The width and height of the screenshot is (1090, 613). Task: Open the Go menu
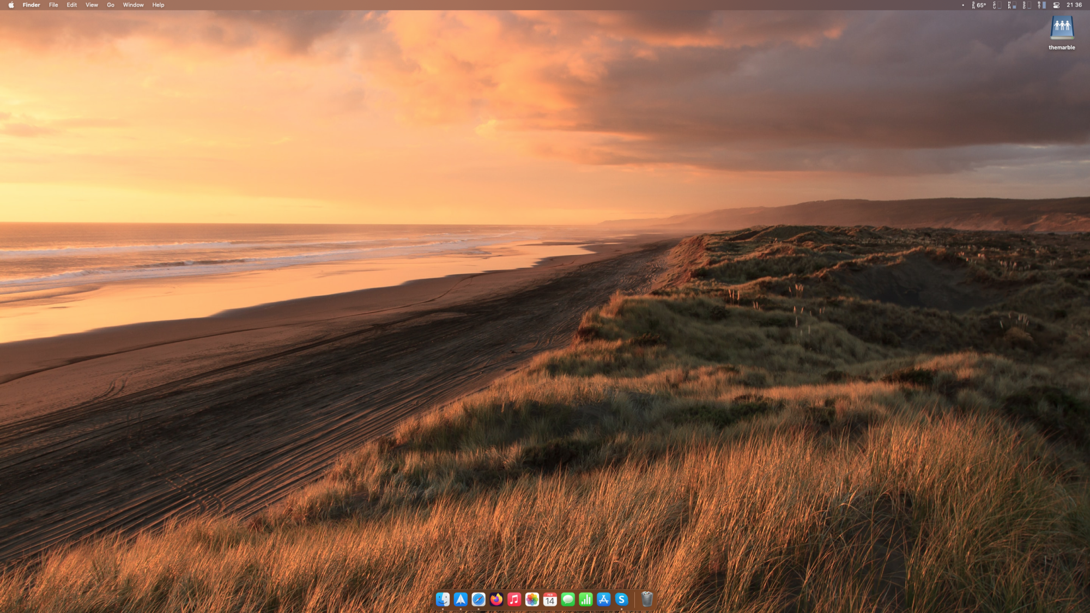[x=111, y=5]
